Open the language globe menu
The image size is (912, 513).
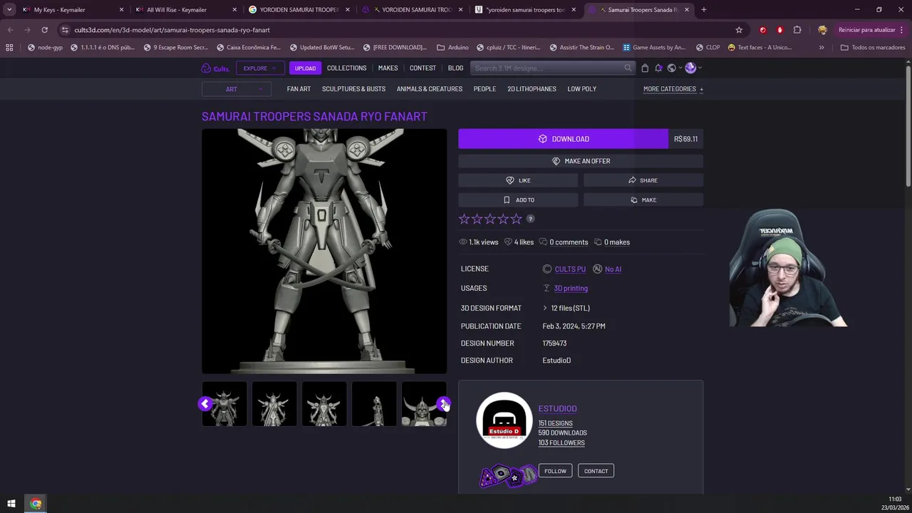tap(671, 68)
